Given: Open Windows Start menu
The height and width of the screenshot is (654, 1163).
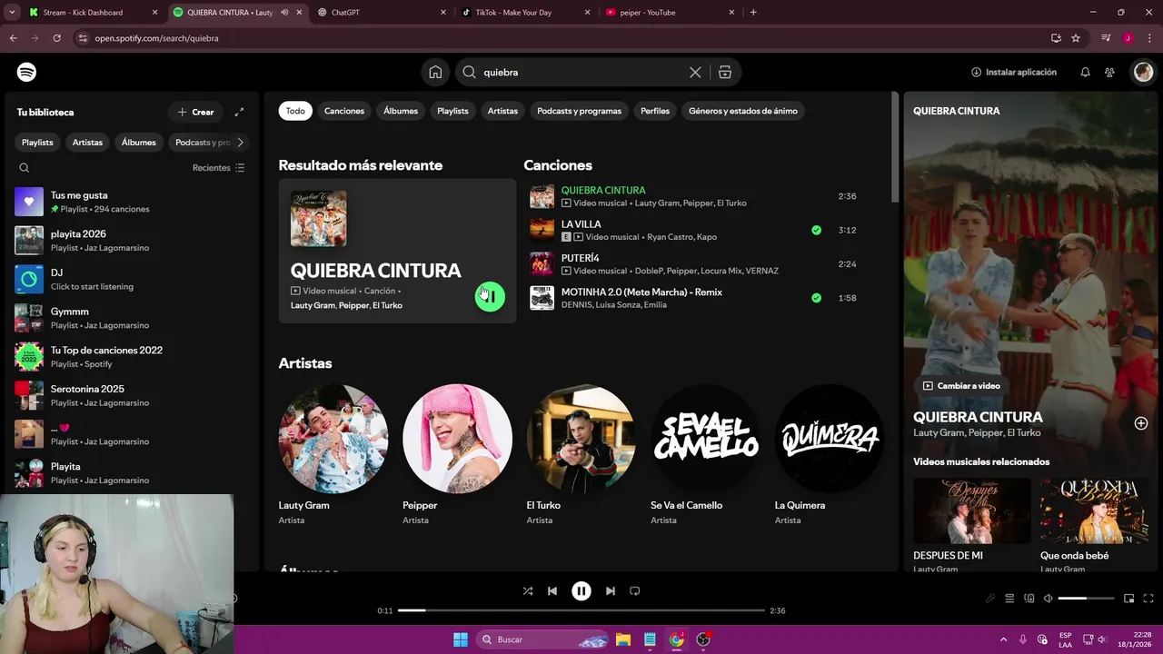Looking at the screenshot, I should 461,639.
